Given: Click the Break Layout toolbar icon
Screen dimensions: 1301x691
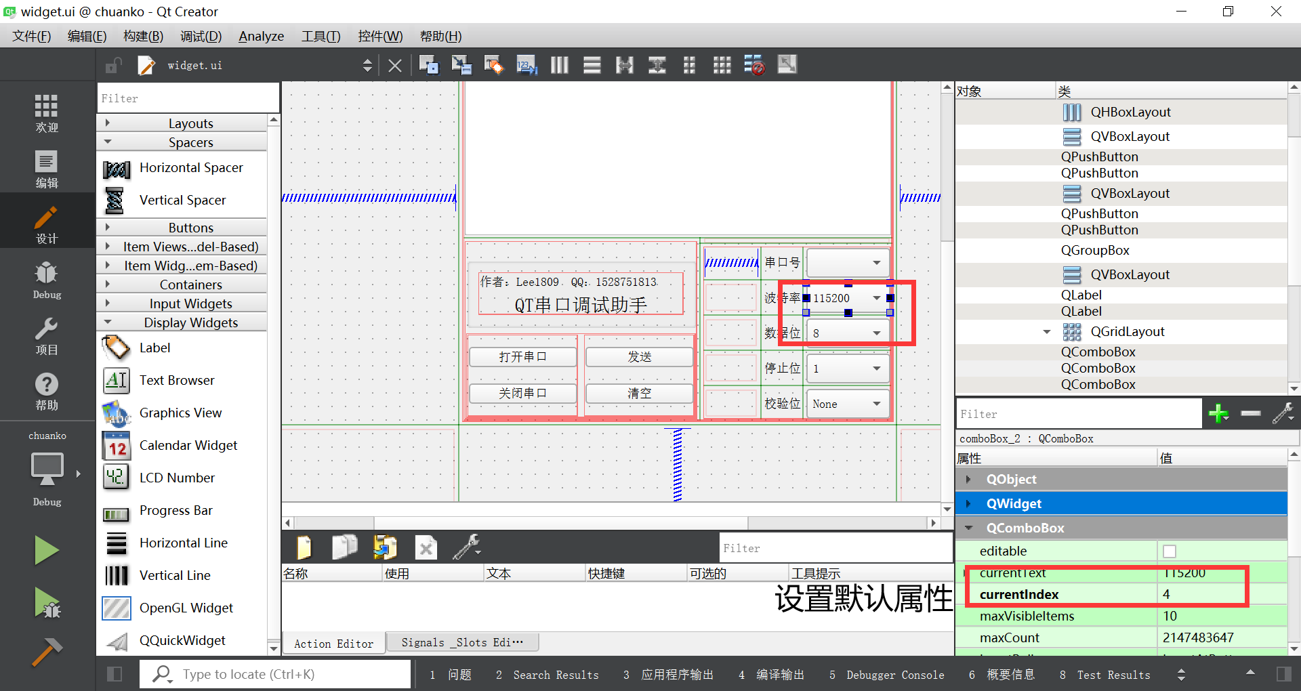Looking at the screenshot, I should [x=753, y=64].
